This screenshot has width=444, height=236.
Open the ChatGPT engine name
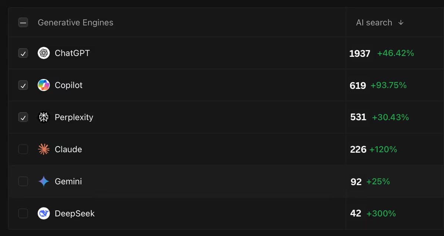[x=72, y=53]
